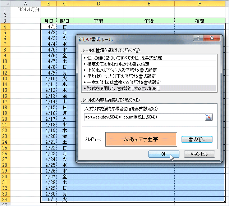Select rule type 一意の値または重複する値だけを書式設定

pyautogui.click(x=149, y=82)
